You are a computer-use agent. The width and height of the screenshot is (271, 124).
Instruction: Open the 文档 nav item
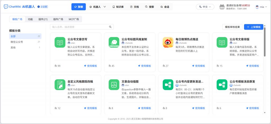134,7
